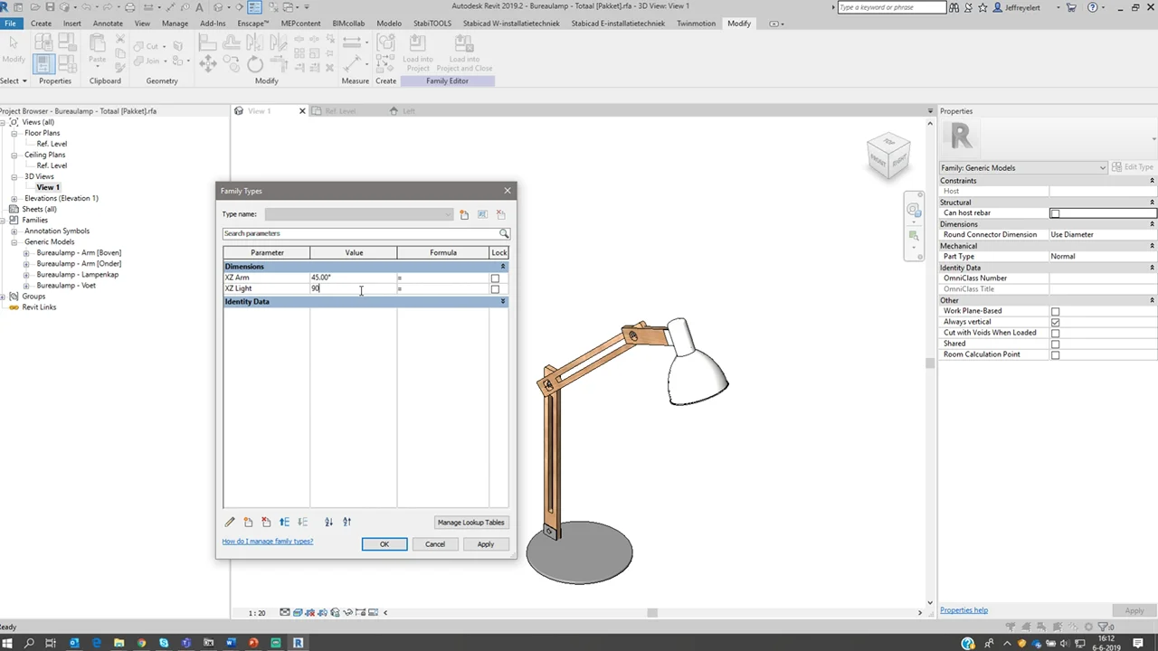Click the pencil edit parameter icon

230,522
